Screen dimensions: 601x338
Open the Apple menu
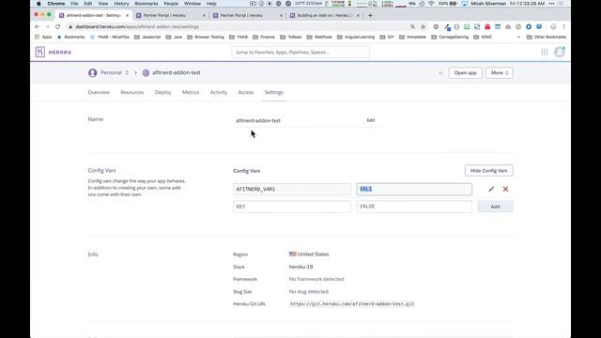39,4
